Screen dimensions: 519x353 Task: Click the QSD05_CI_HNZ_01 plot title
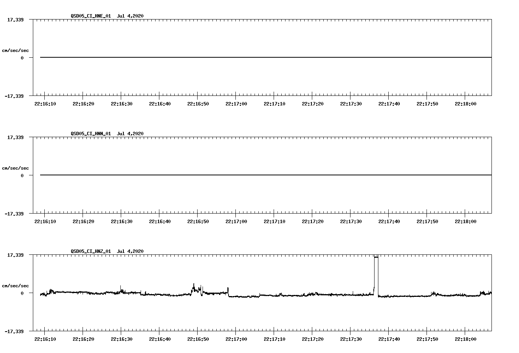point(91,251)
